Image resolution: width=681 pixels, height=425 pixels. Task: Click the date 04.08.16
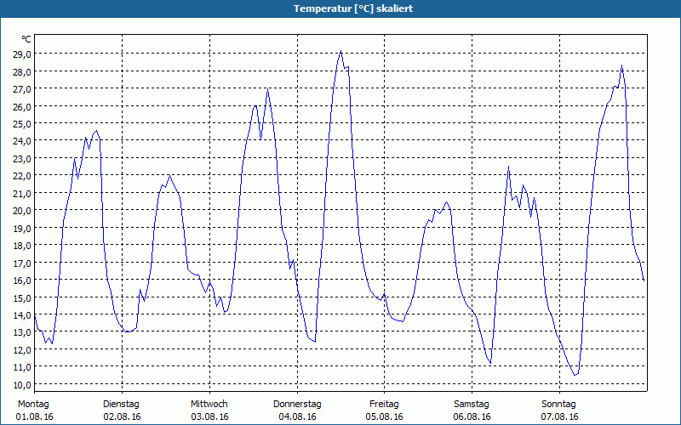[297, 416]
